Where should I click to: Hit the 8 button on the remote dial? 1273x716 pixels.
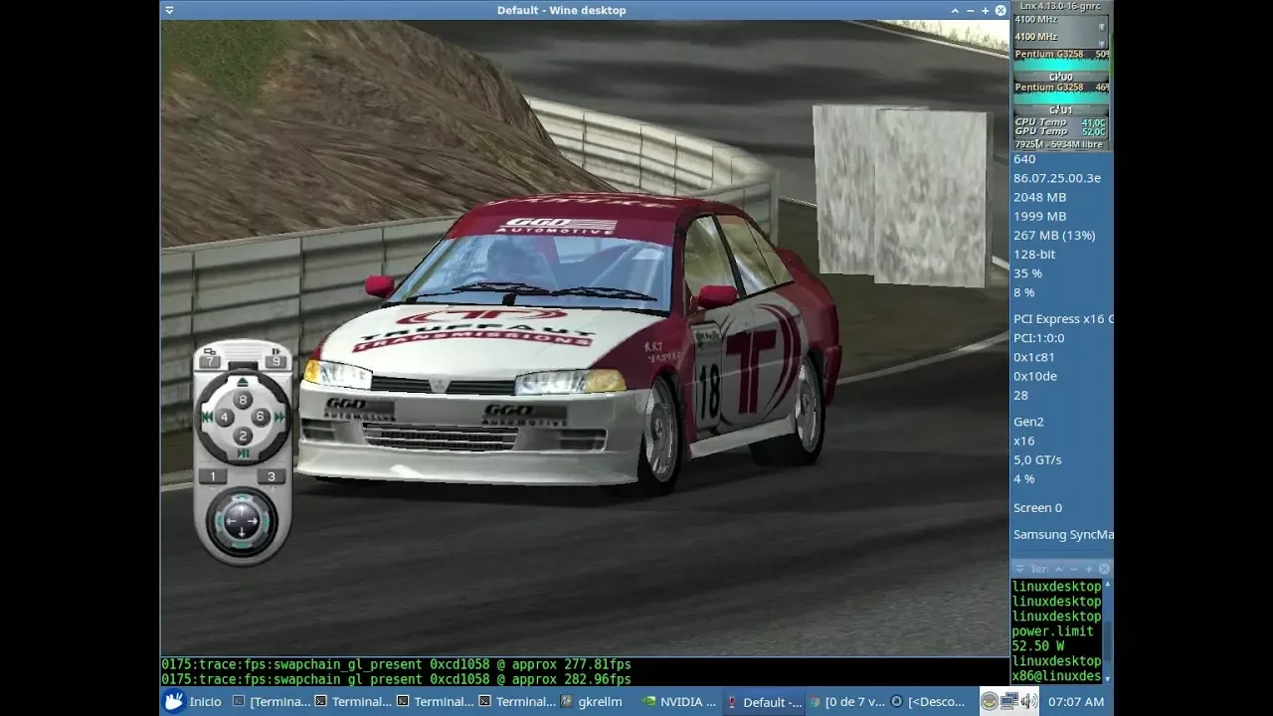click(243, 400)
